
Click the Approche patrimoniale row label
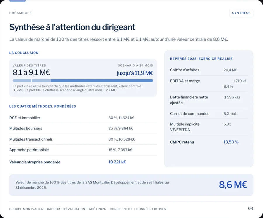coord(29,150)
